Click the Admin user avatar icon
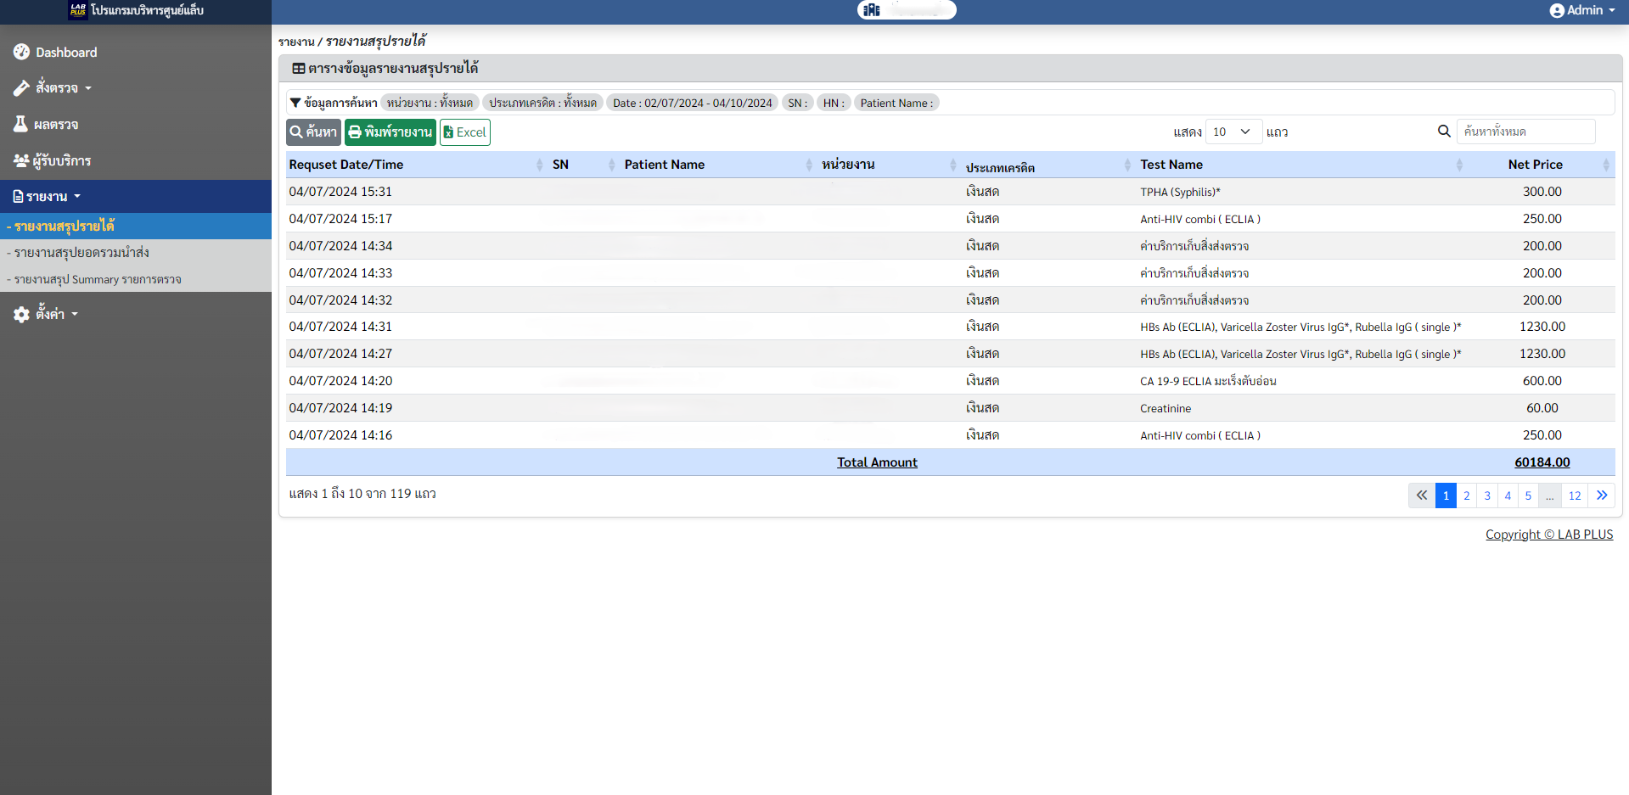Image resolution: width=1629 pixels, height=795 pixels. 1556,10
